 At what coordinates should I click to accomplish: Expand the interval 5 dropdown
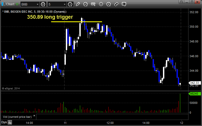(65, 4)
